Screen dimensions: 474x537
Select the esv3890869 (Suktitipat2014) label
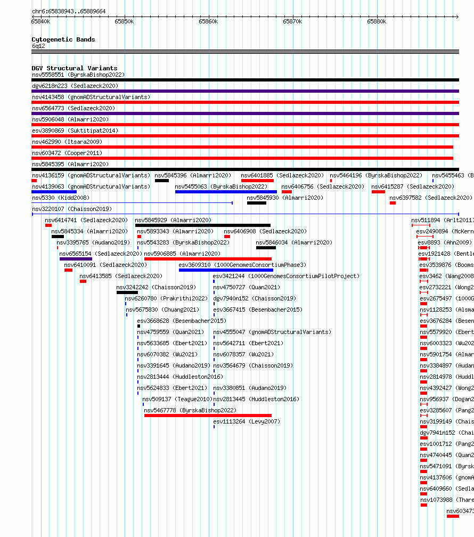pos(75,131)
